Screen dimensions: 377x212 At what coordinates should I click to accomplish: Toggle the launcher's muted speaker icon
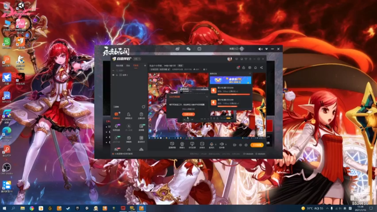[261, 49]
